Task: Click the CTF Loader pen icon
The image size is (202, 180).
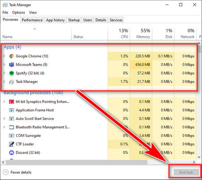Action: pos(12,144)
